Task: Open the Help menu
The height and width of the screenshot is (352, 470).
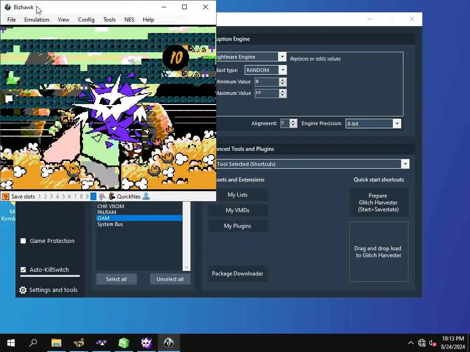Action: tap(148, 19)
